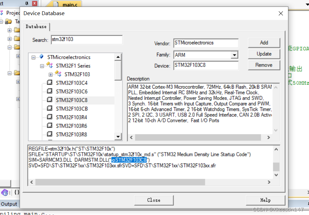The image size is (309, 215).
Task: Click the Help button
Action: 265,200
